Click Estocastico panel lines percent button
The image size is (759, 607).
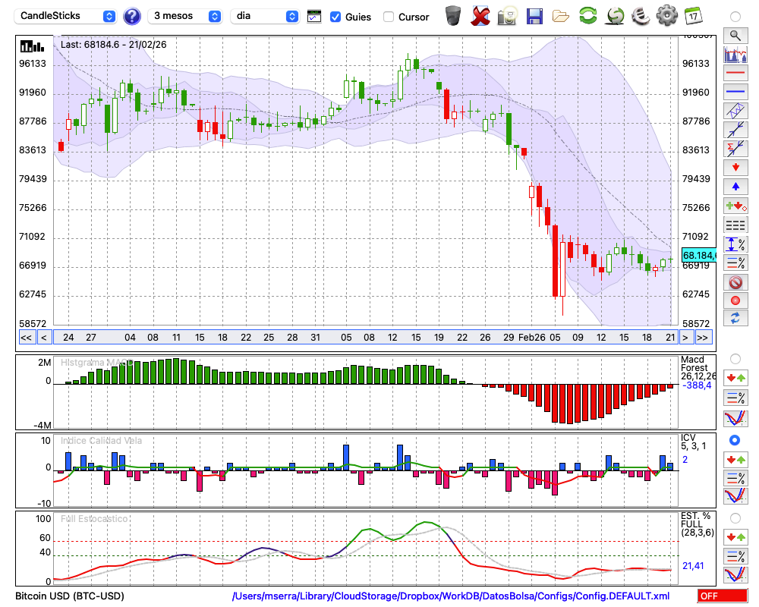tap(735, 556)
